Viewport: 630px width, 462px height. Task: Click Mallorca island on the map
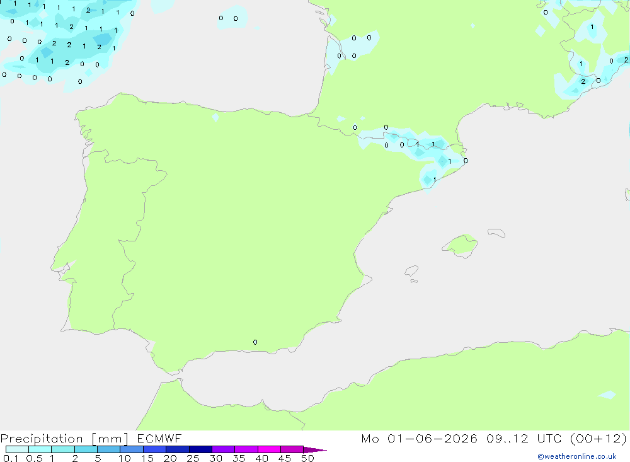460,246
